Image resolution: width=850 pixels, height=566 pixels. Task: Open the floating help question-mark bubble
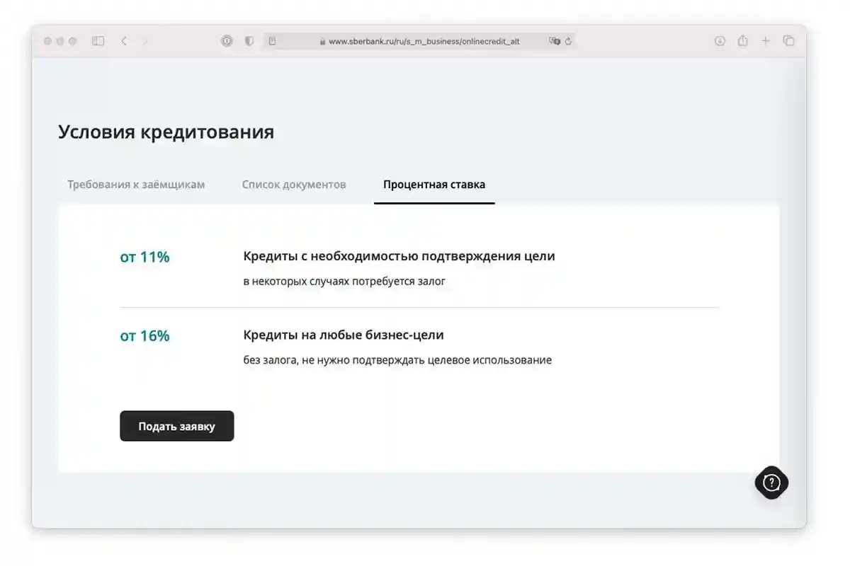(x=771, y=483)
